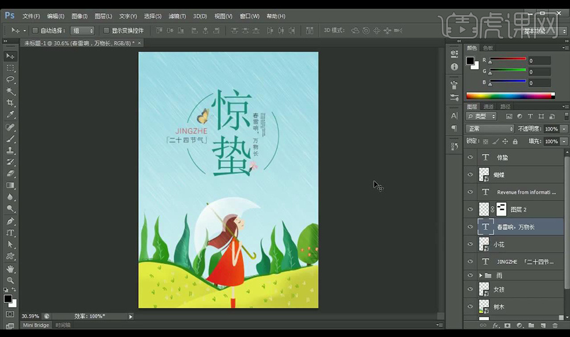The height and width of the screenshot is (337, 570).
Task: Open the 不透明度 opacity dropdown arrow
Action: coord(564,128)
